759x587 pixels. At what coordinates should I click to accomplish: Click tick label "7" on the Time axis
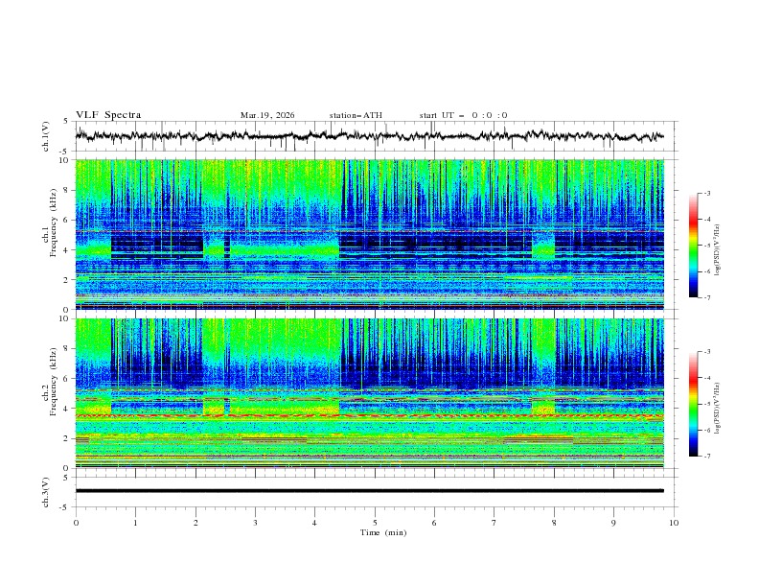tap(494, 523)
